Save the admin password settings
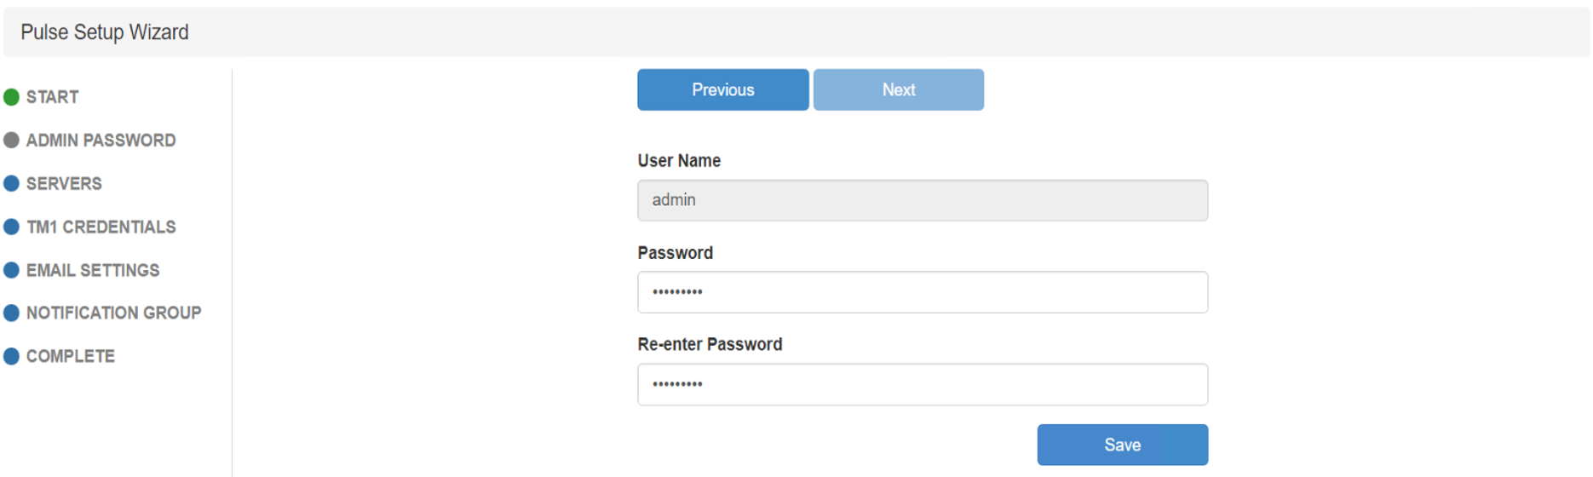The height and width of the screenshot is (477, 1593). click(x=1122, y=445)
